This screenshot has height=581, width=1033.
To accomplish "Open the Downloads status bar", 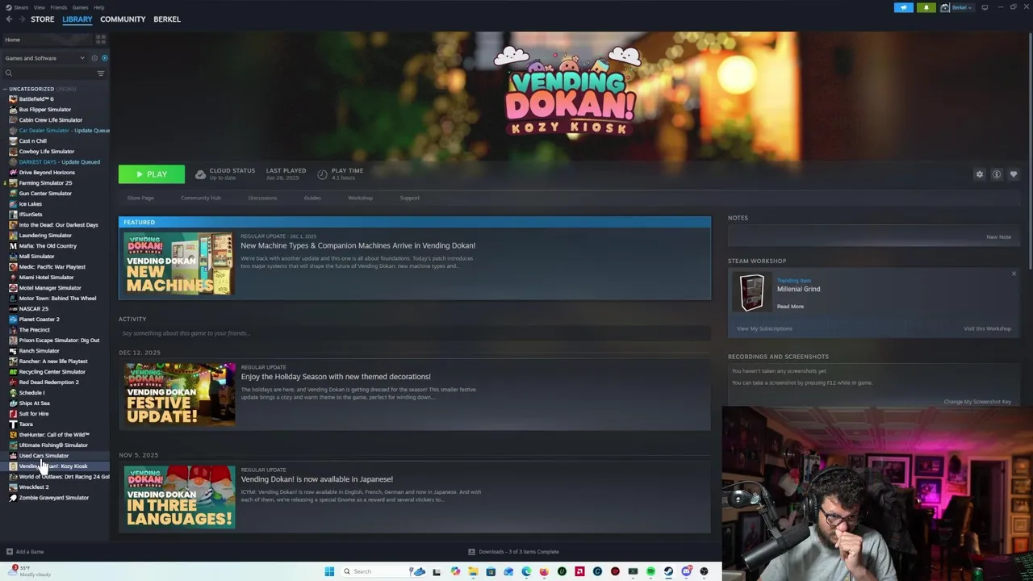I will [513, 552].
